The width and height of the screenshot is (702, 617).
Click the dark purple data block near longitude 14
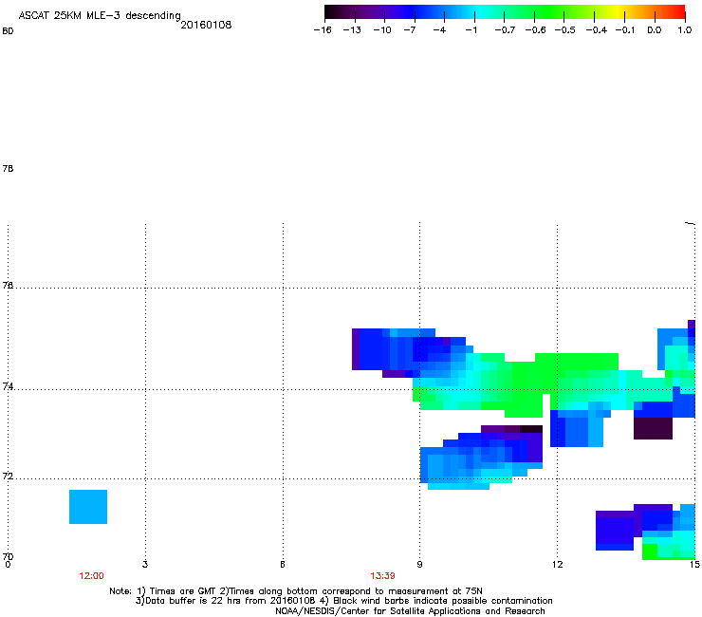(654, 428)
